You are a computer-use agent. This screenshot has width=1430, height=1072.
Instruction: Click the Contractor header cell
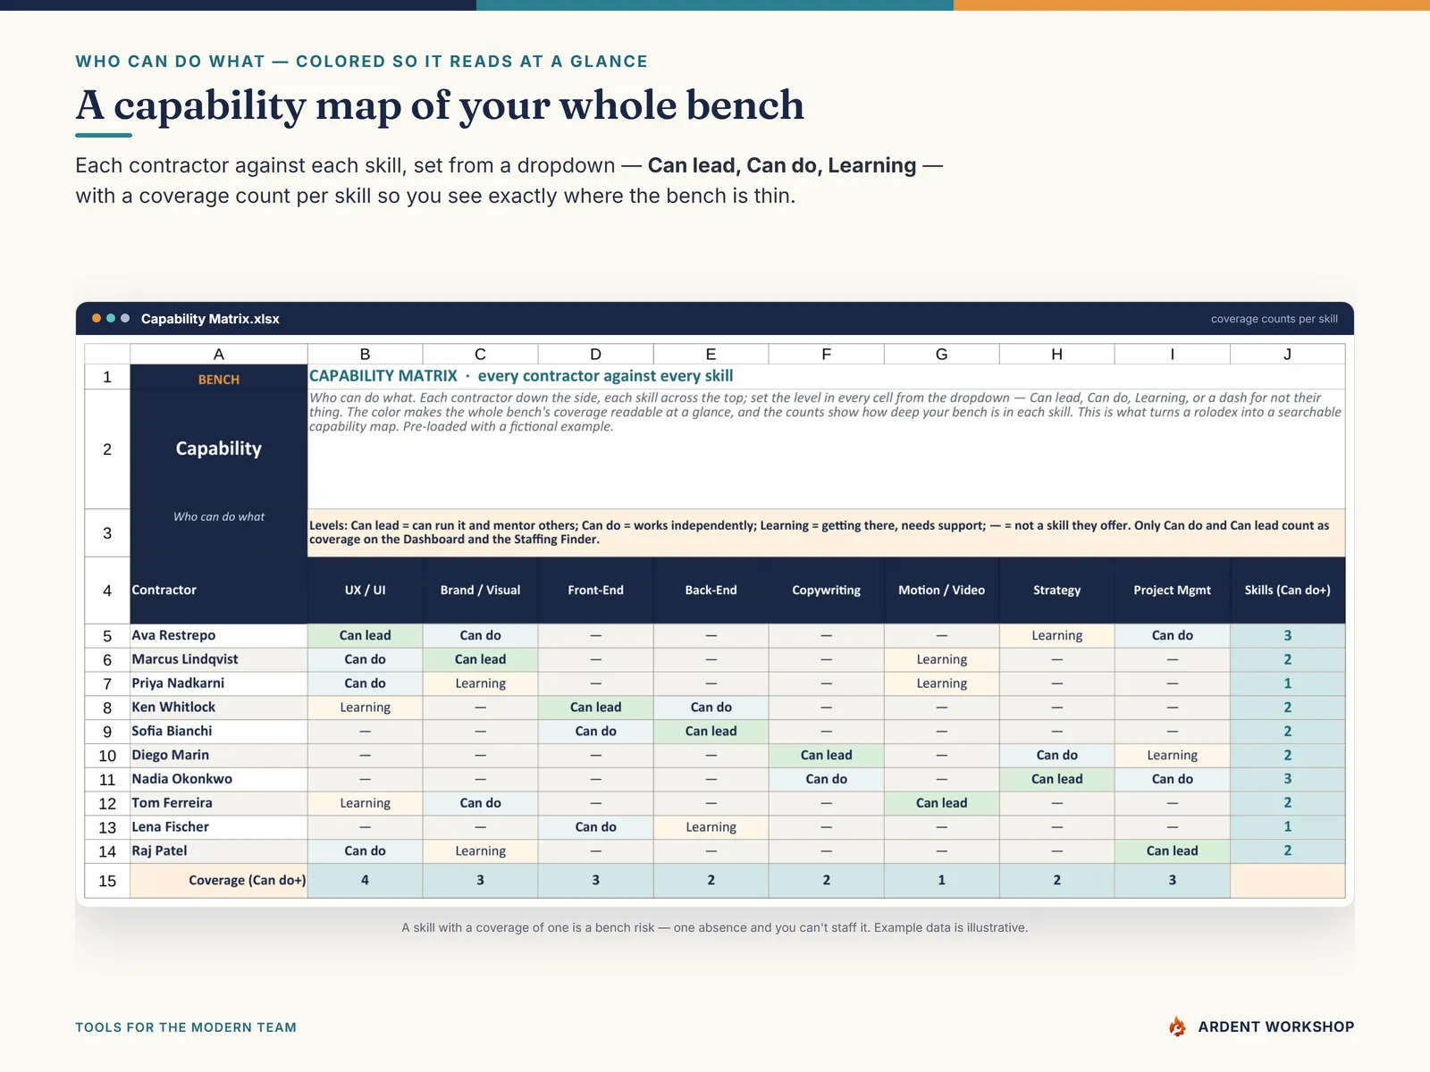click(x=219, y=590)
